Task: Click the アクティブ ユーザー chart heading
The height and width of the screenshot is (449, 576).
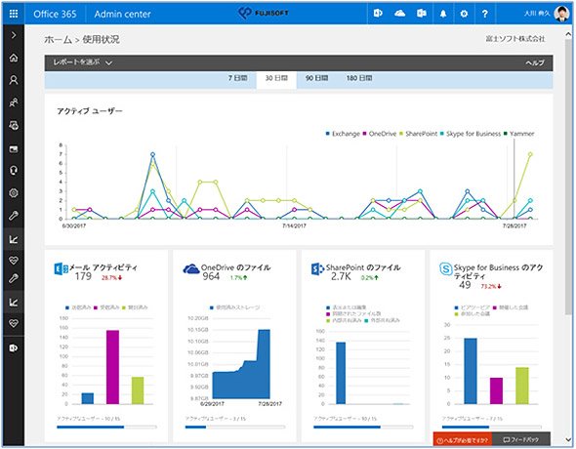Action: pyautogui.click(x=90, y=111)
